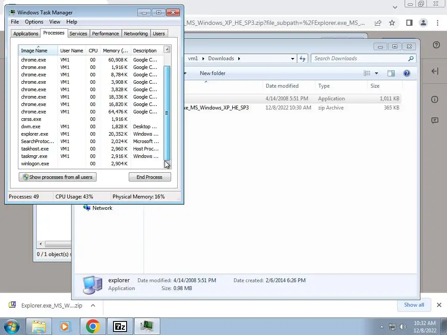This screenshot has width=447, height=335.
Task: Switch to the Networking tab
Action: pos(136,34)
